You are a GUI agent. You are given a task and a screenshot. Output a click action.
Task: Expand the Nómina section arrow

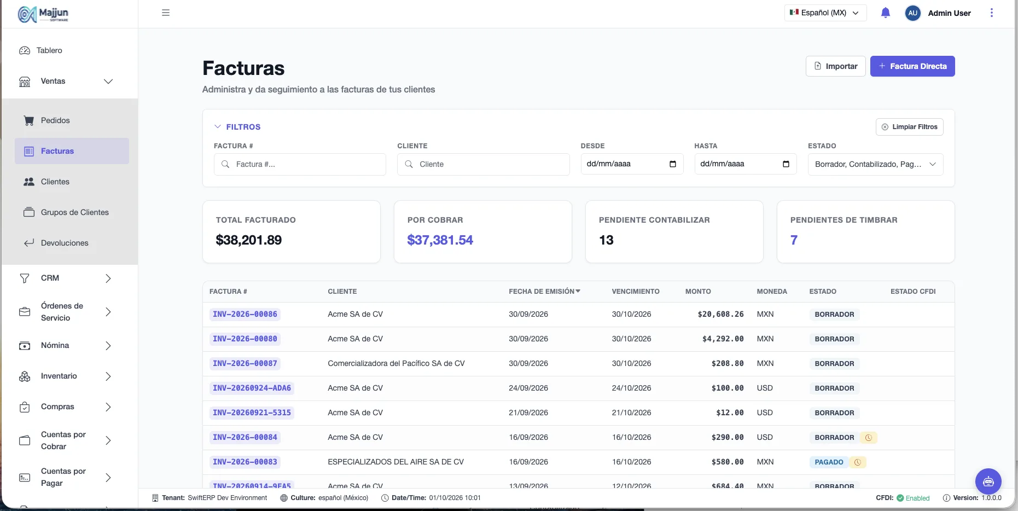point(108,346)
